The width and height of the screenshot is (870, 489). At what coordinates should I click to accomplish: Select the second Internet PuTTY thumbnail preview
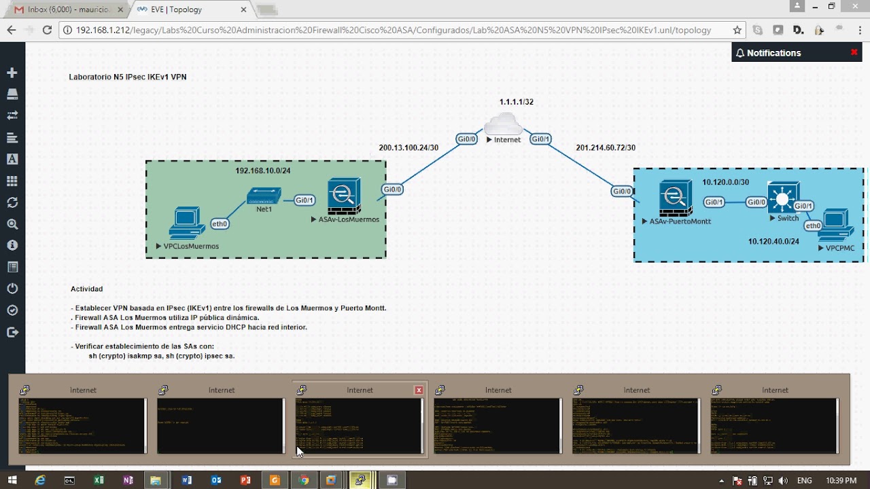(x=221, y=426)
